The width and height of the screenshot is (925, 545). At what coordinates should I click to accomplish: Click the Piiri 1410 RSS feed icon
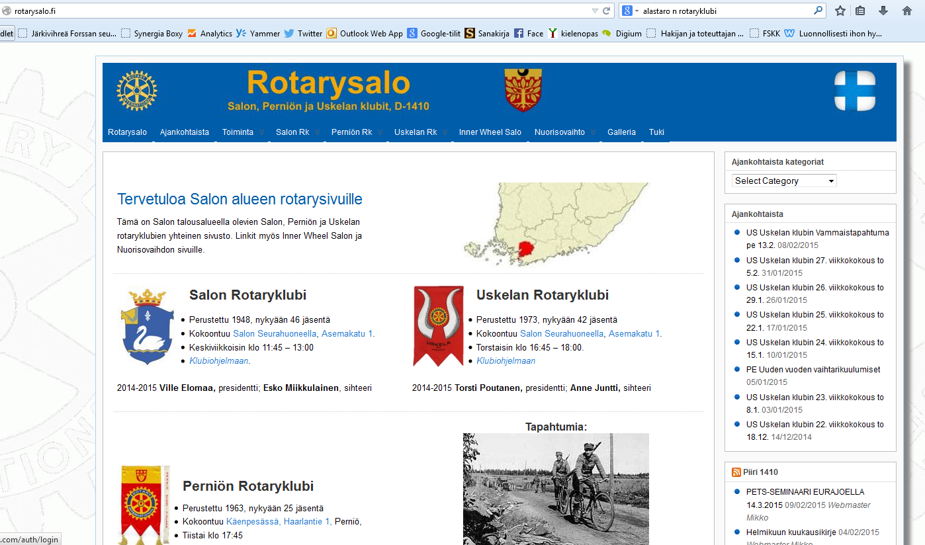(736, 472)
